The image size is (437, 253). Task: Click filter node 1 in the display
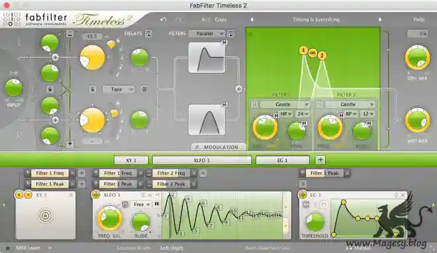pos(303,50)
